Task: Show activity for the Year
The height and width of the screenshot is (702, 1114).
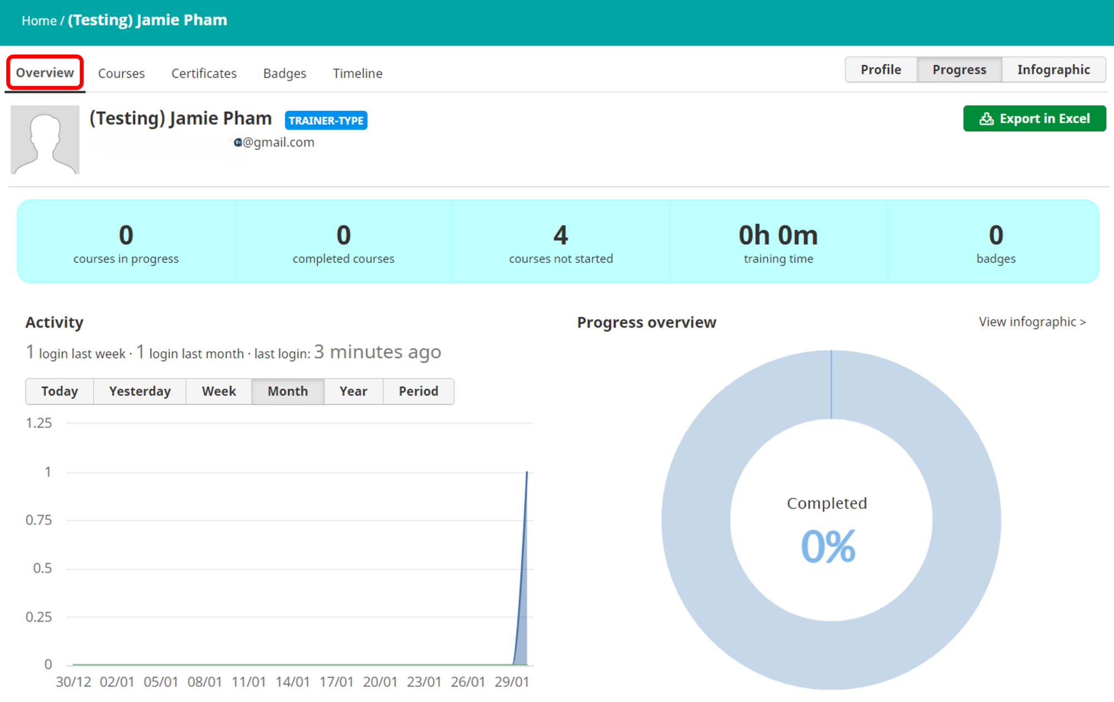Action: click(353, 391)
